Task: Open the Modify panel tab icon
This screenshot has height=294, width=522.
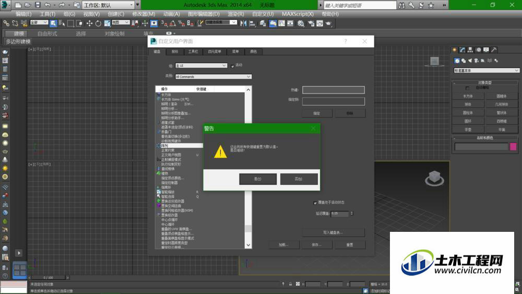Action: (462, 50)
